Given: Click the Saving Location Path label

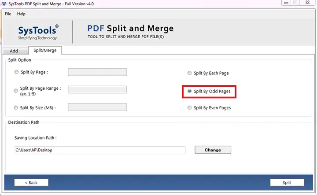Looking at the screenshot, I should (36, 138).
